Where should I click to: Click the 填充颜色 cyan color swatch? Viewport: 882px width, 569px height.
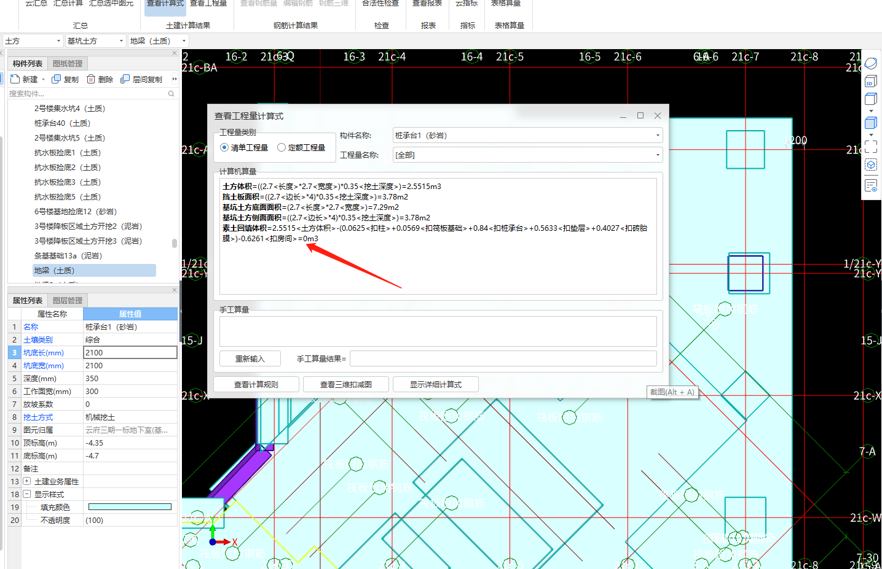[x=130, y=507]
